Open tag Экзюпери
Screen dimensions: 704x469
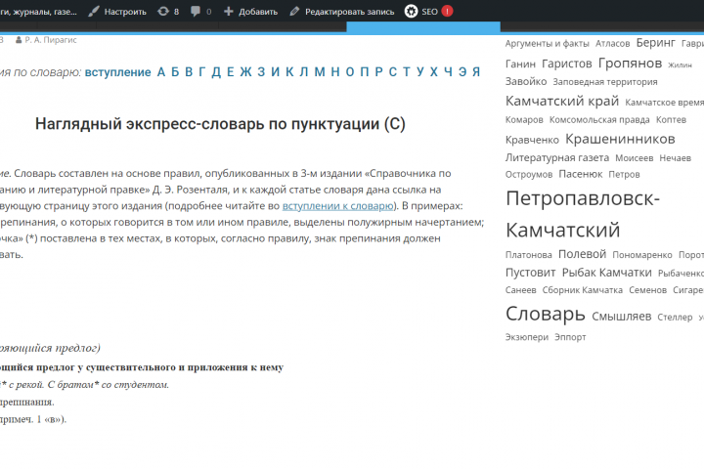(527, 337)
